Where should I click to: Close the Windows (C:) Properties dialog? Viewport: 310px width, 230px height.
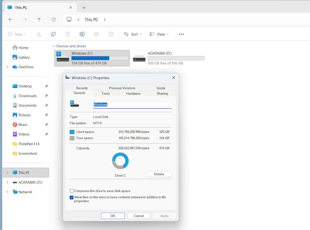[x=174, y=78]
